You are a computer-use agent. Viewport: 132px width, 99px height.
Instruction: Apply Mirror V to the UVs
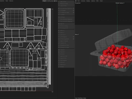coord(66,32)
